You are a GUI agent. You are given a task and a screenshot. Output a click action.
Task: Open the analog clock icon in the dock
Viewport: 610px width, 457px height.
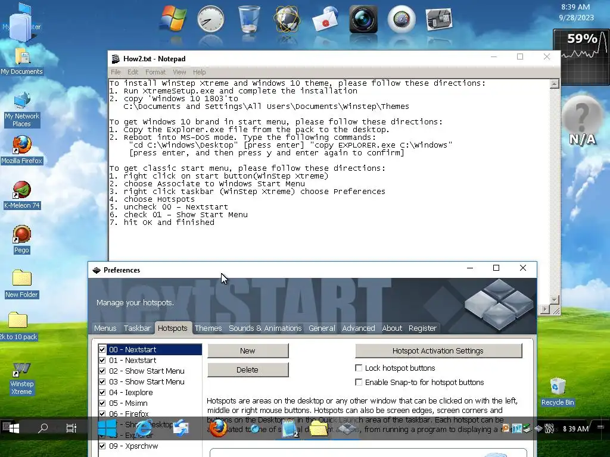coord(210,19)
